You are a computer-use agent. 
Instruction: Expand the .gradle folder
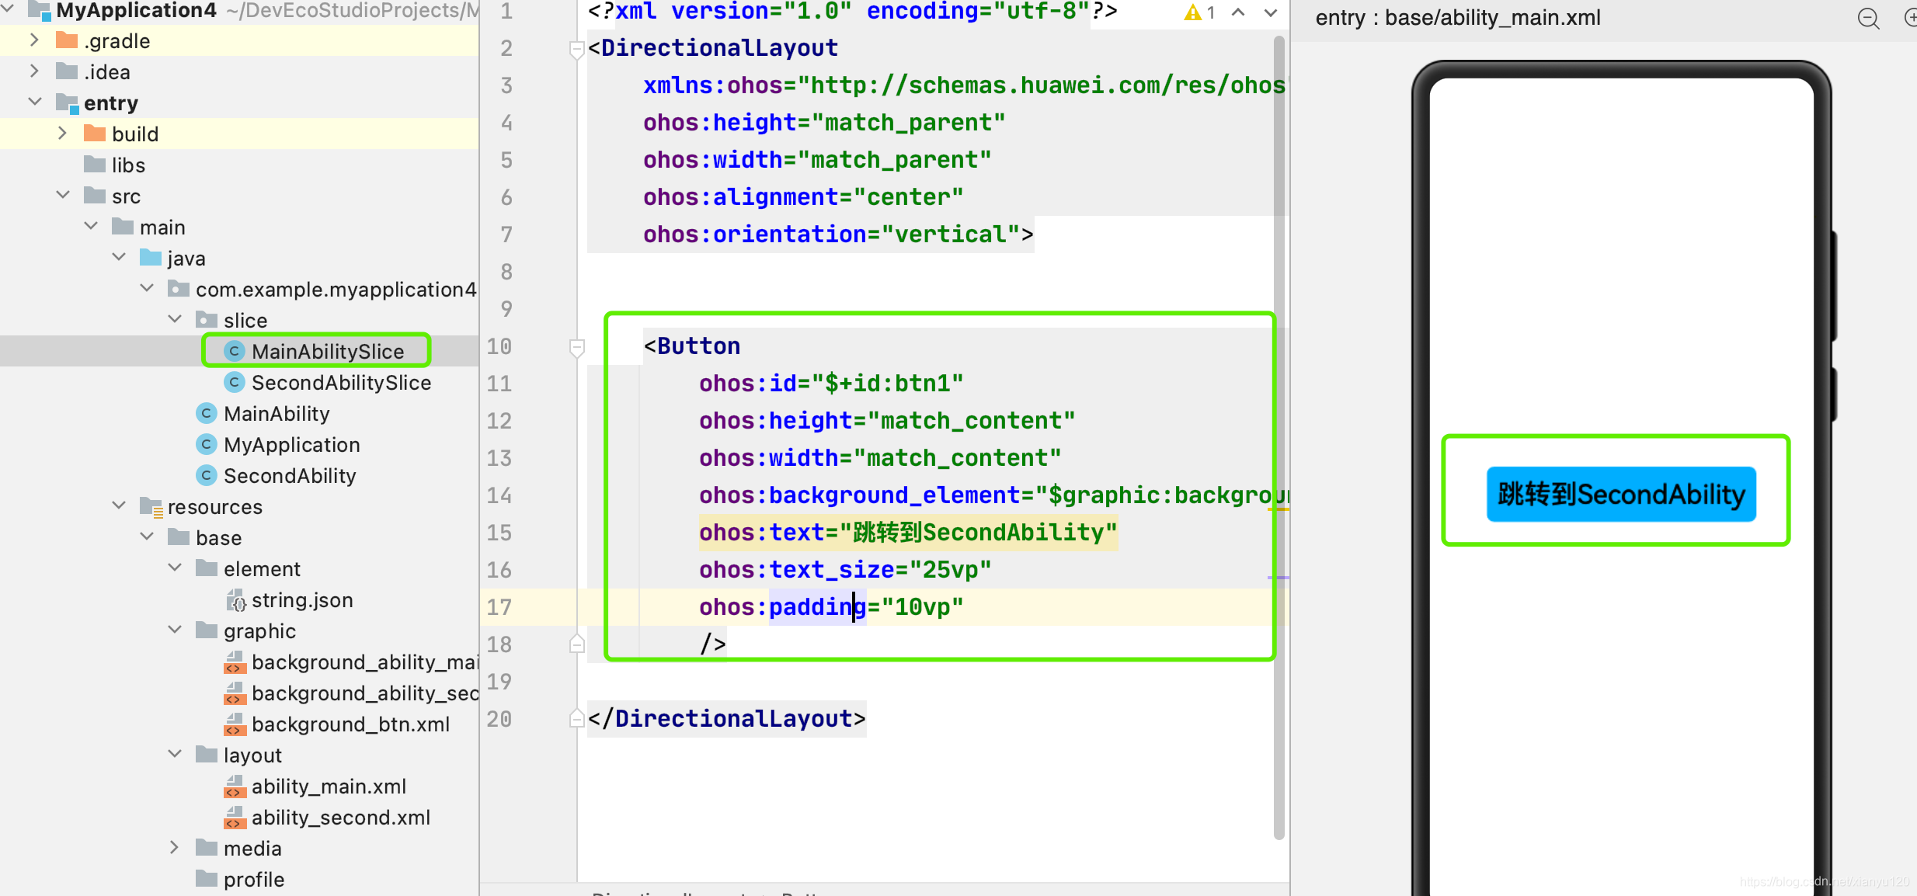click(x=34, y=40)
